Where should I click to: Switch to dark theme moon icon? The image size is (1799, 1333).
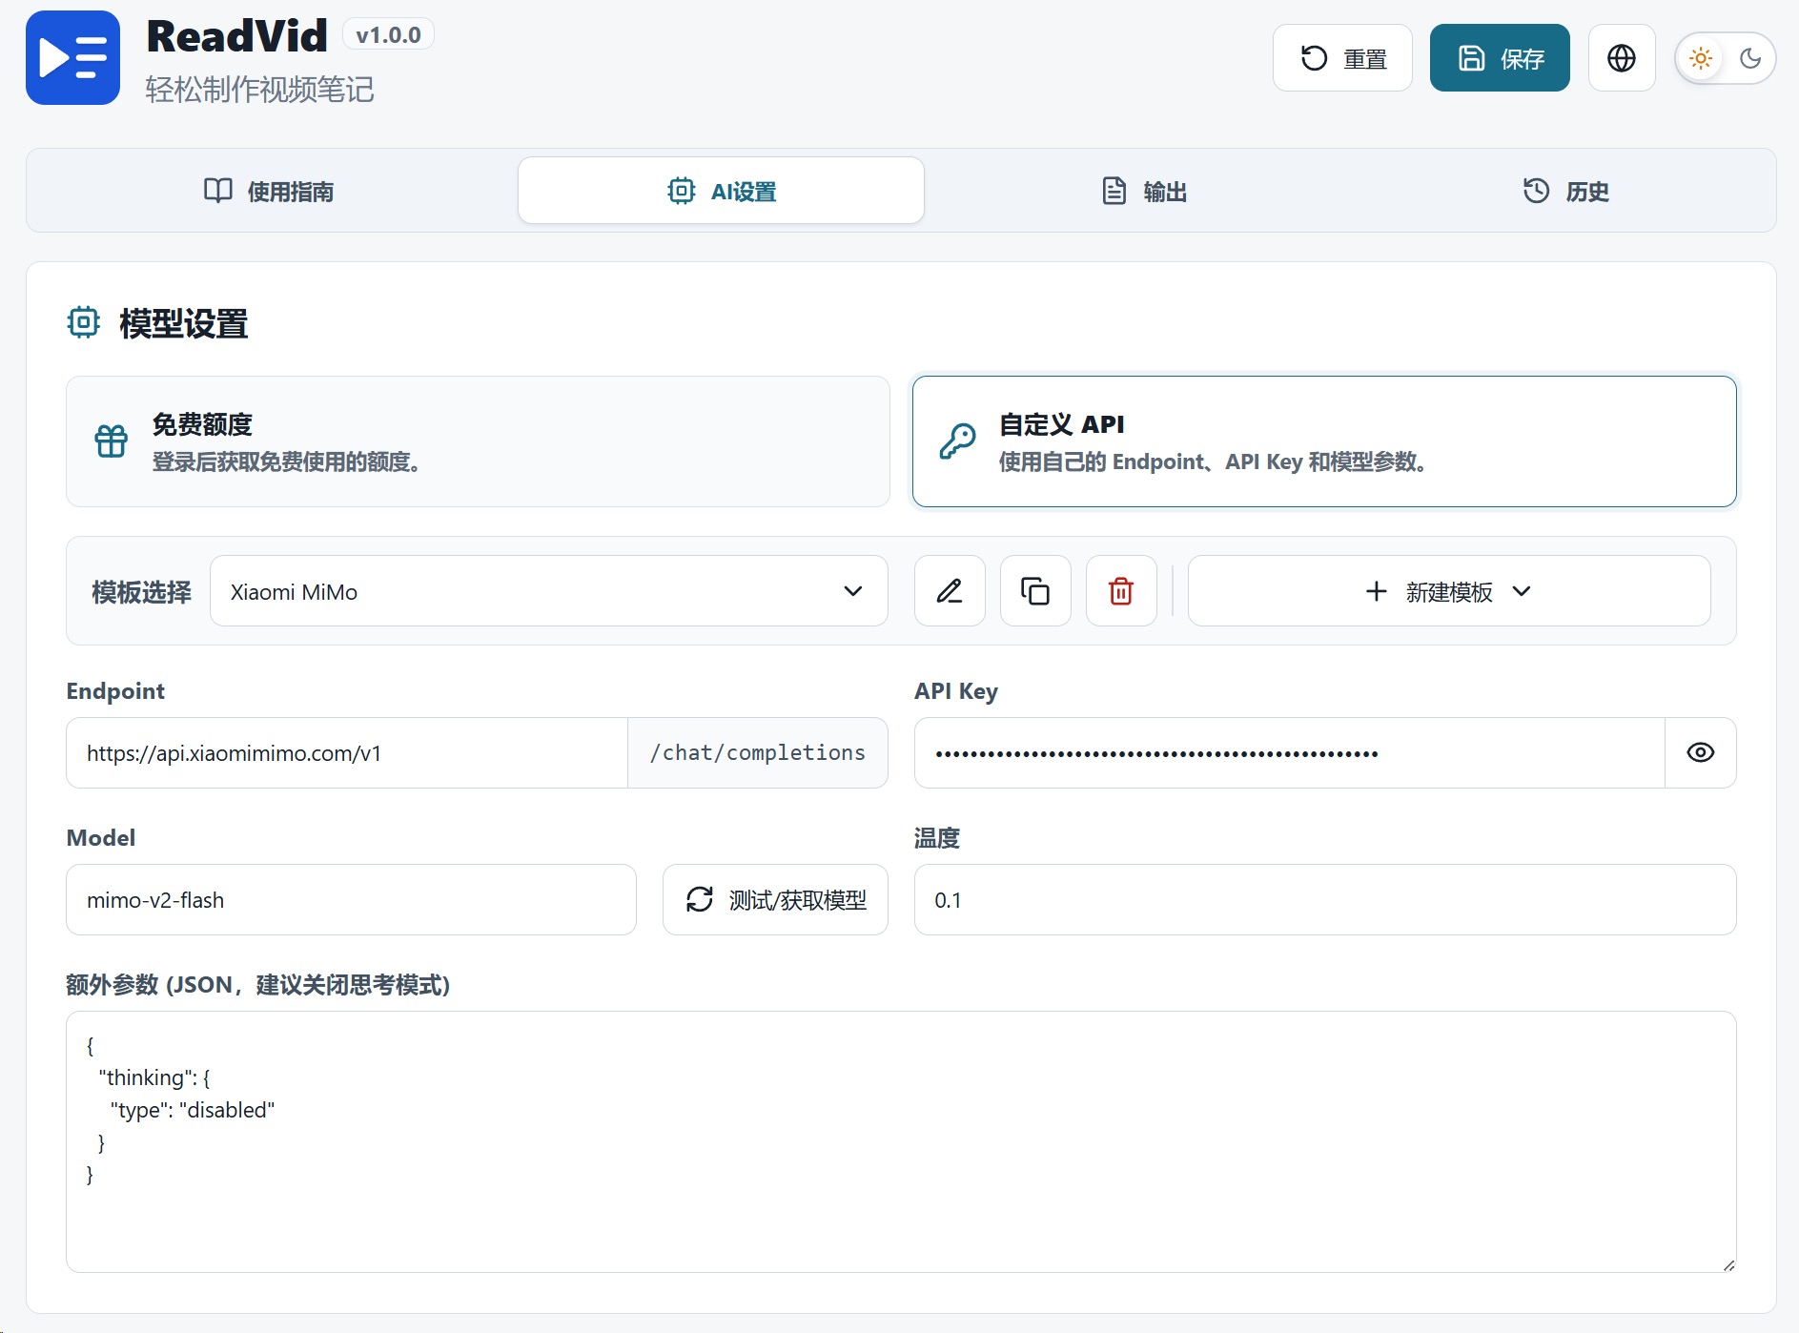[x=1750, y=59]
